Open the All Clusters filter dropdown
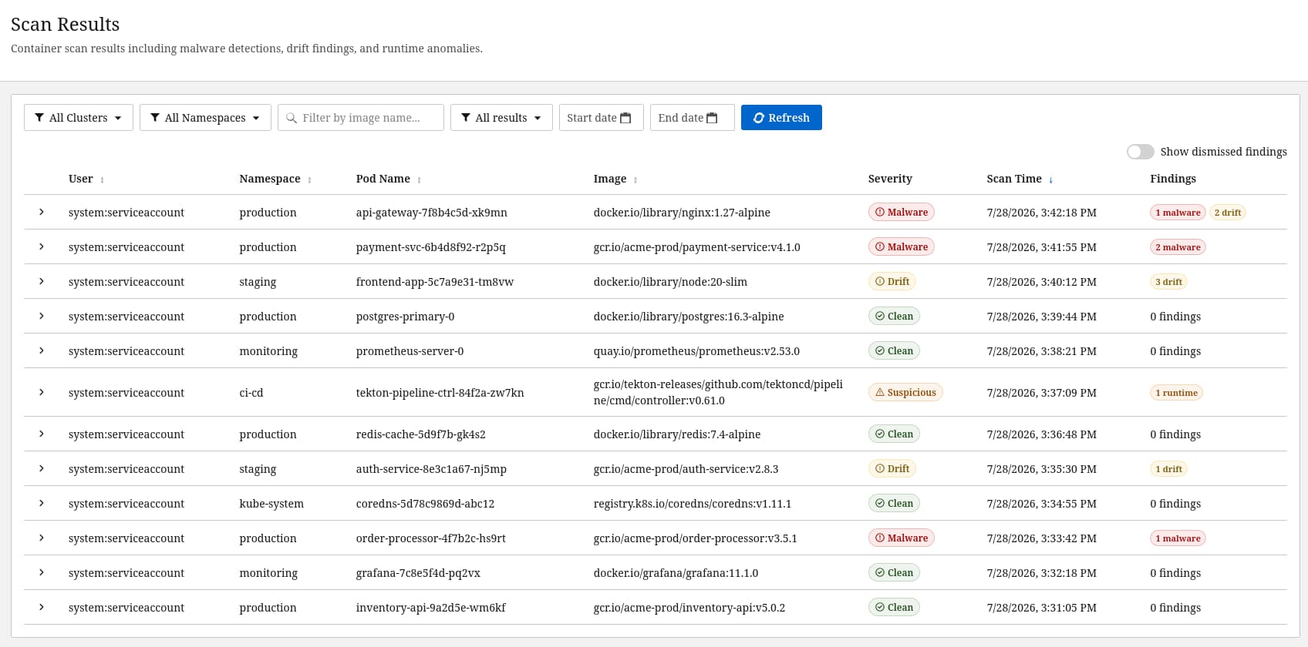The image size is (1308, 647). pos(79,117)
